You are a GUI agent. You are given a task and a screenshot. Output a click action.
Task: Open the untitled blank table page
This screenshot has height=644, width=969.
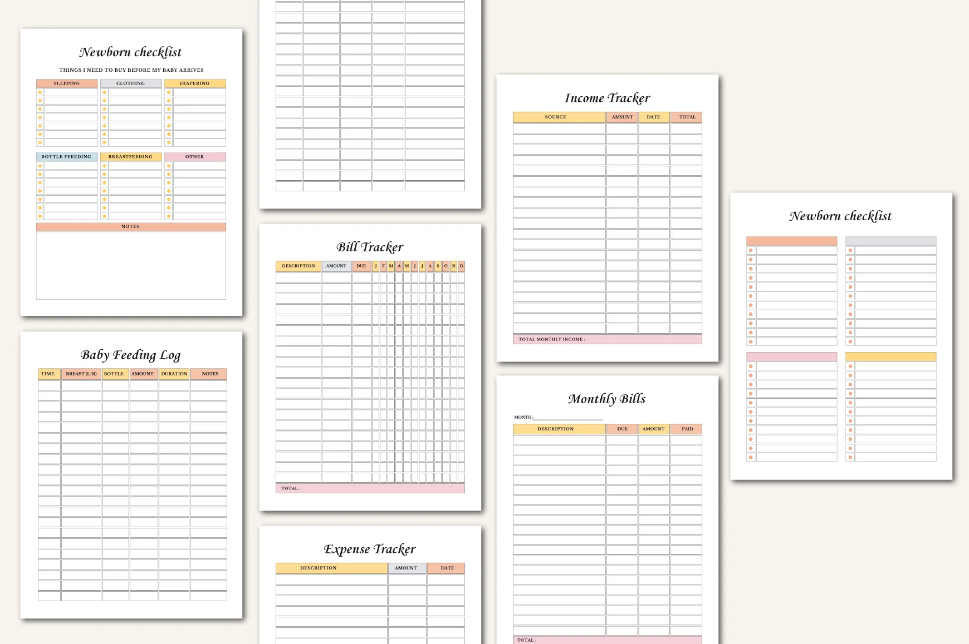[x=370, y=104]
